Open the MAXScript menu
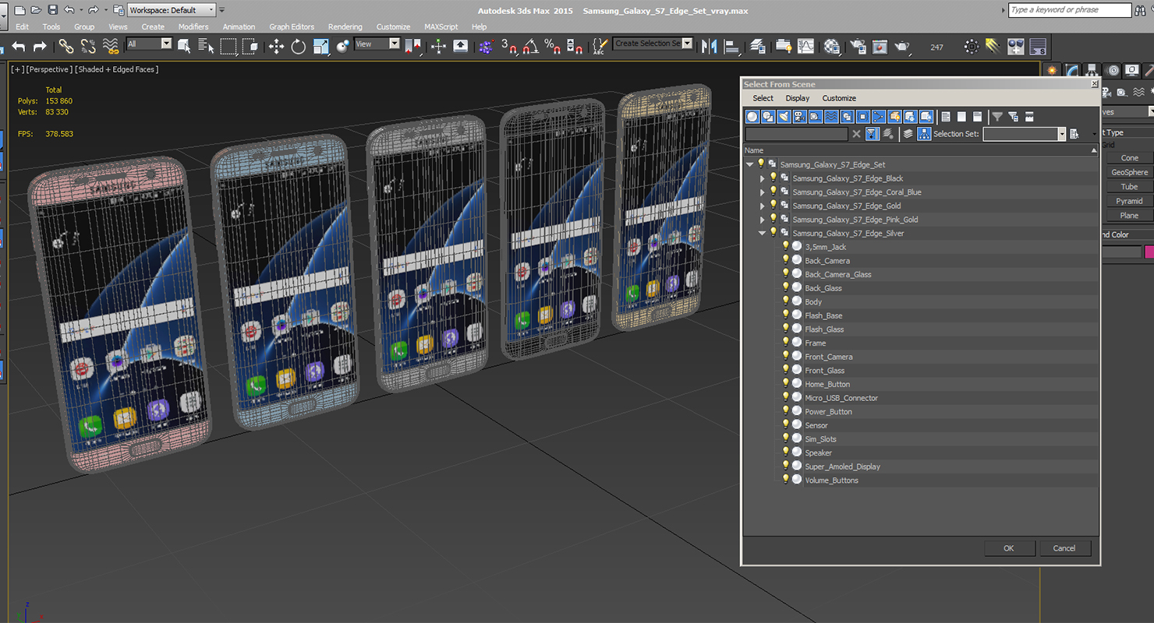This screenshot has height=623, width=1154. coord(441,26)
